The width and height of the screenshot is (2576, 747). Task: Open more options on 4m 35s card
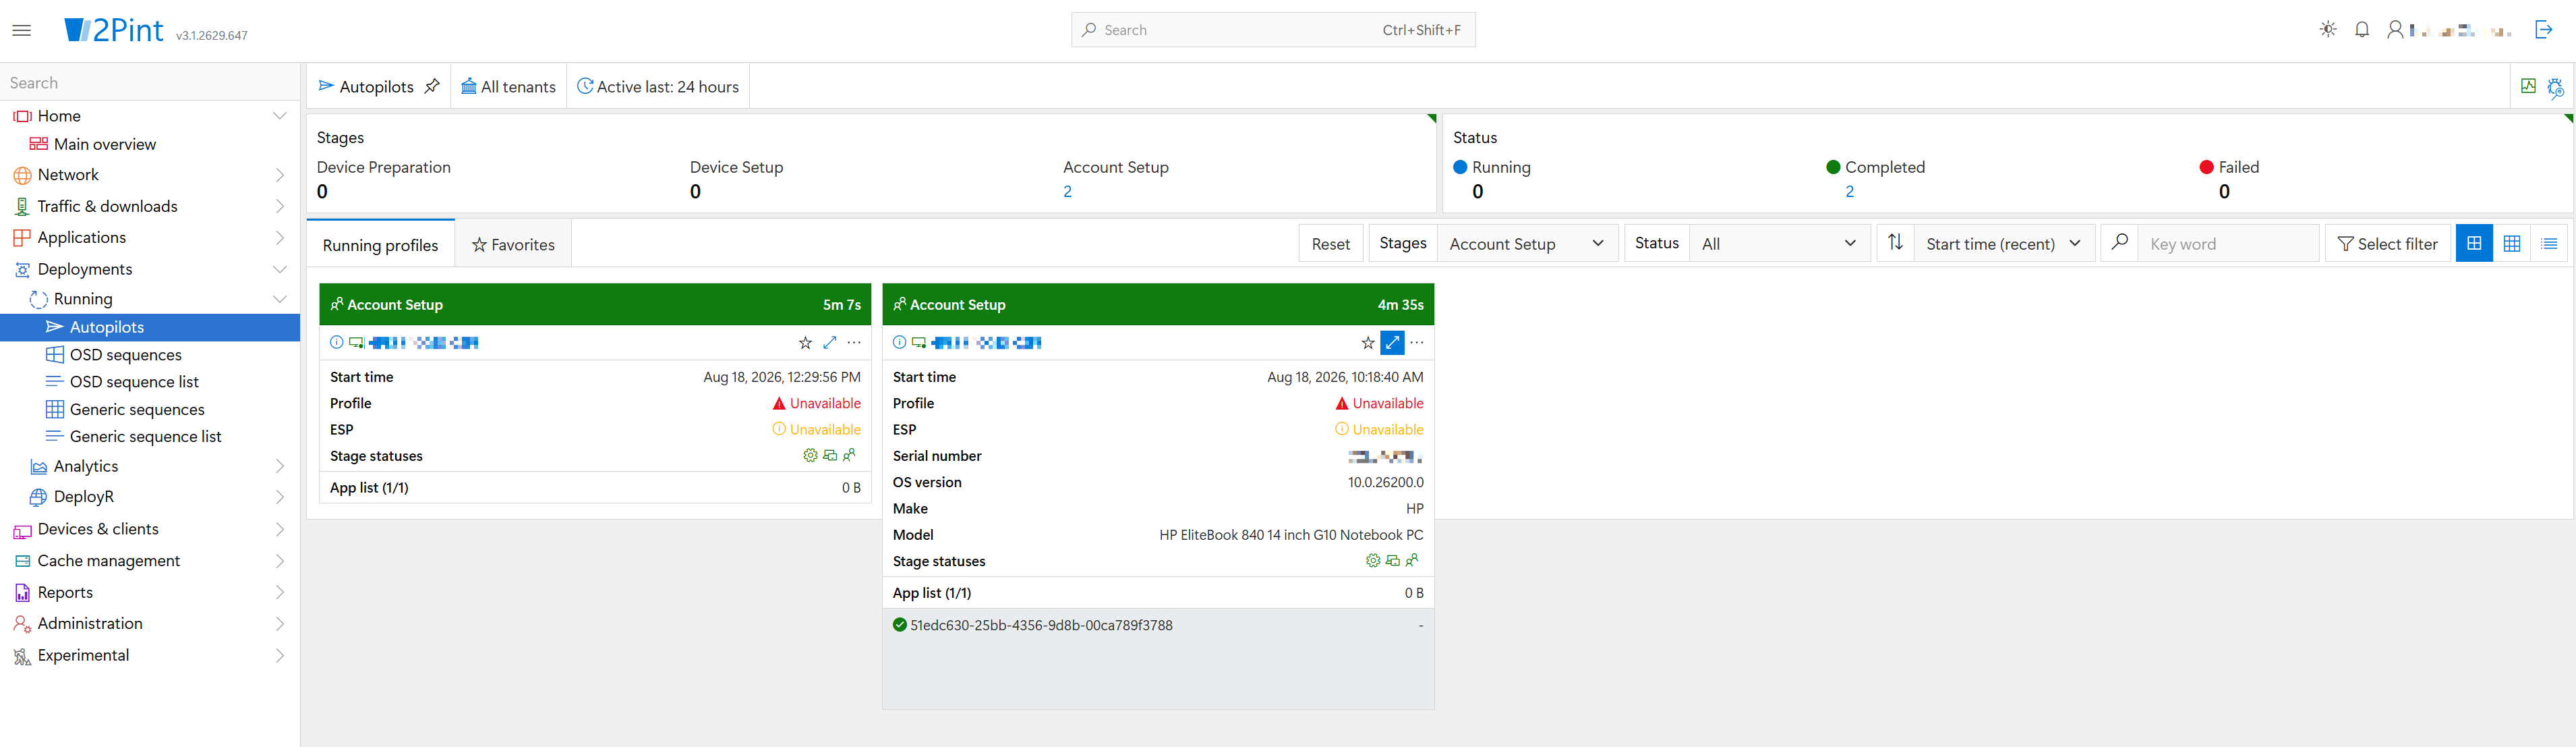click(x=1417, y=343)
